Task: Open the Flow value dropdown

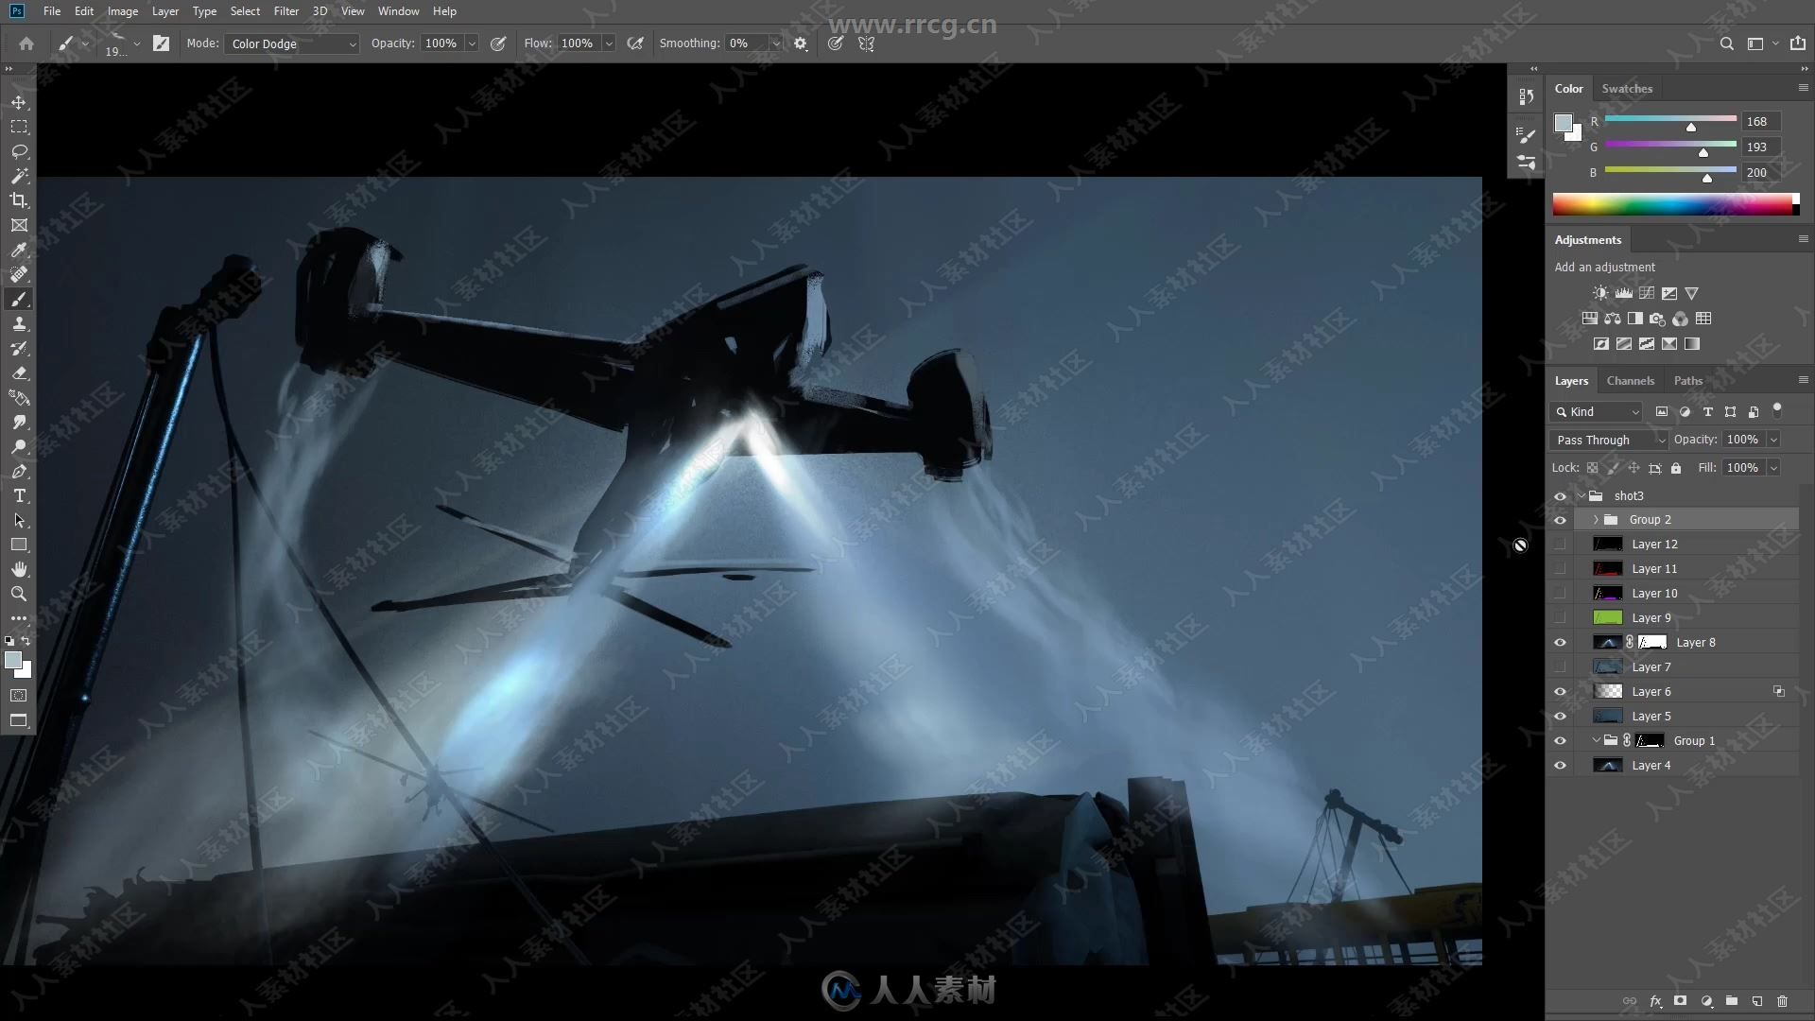Action: [609, 43]
